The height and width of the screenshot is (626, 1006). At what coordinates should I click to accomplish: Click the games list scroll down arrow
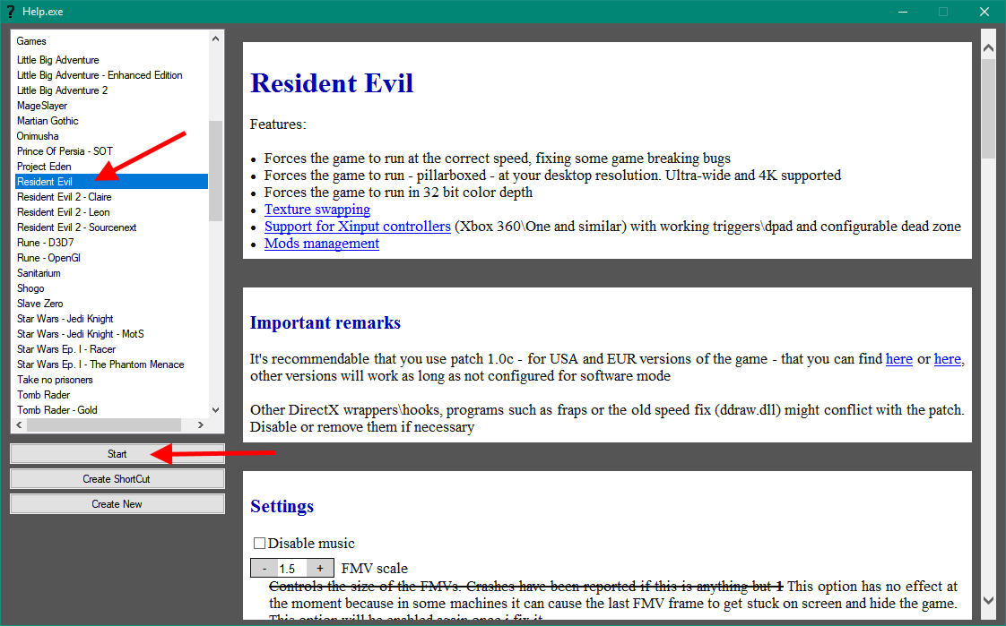click(215, 410)
